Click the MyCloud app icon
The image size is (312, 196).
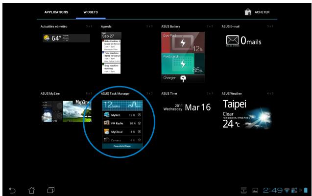(106, 131)
